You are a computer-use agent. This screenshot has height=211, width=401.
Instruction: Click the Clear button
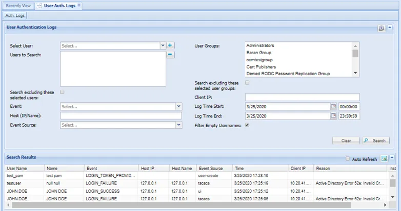click(x=346, y=140)
